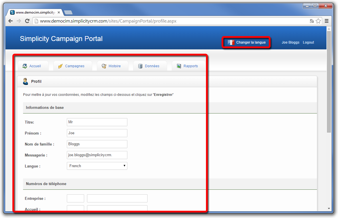Click the Simplicity favicon on browser tab
Image resolution: width=338 pixels, height=218 pixels.
pos(12,12)
